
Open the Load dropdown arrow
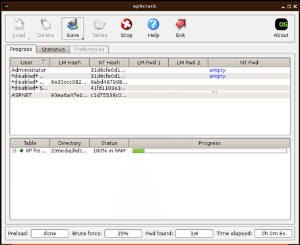29,39
